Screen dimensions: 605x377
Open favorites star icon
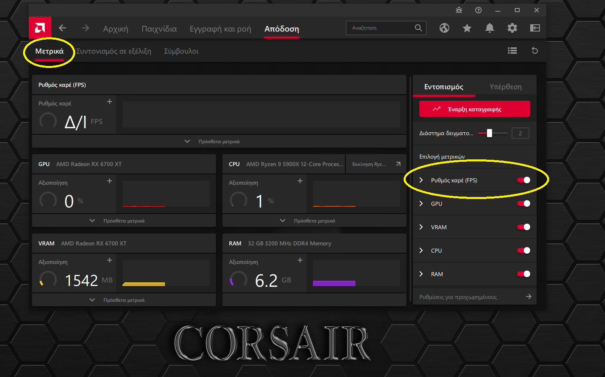[x=467, y=28]
